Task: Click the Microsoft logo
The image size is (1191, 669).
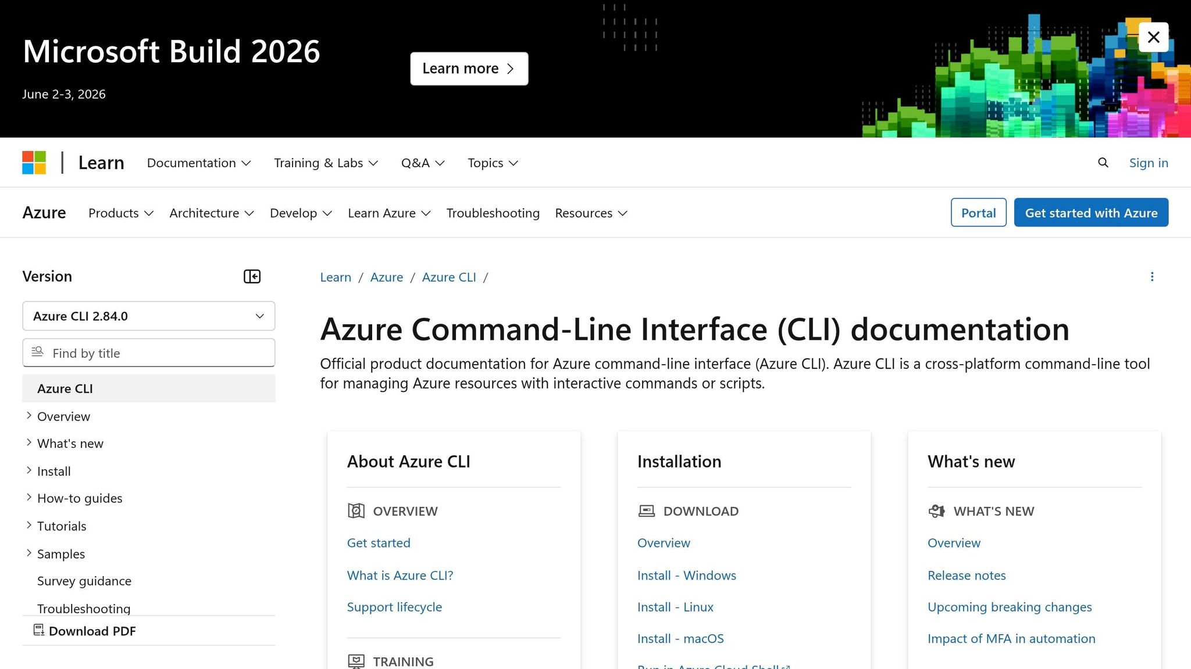Action: 34,163
